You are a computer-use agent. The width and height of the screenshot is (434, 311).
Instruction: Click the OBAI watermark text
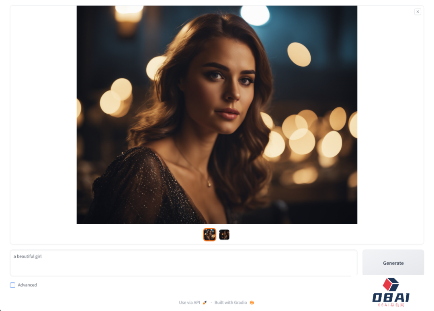(391, 297)
